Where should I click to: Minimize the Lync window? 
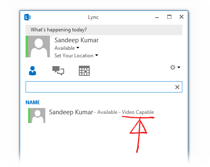pyautogui.click(x=157, y=17)
